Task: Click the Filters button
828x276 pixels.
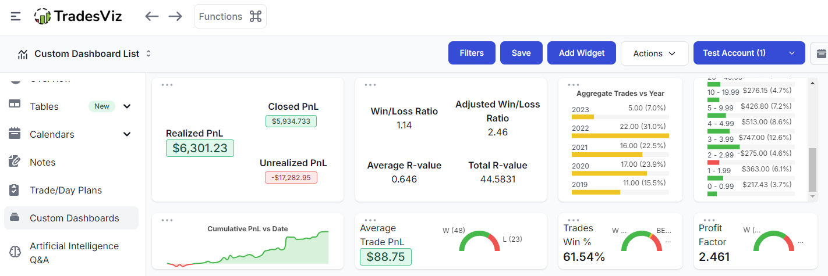Action: click(x=472, y=53)
